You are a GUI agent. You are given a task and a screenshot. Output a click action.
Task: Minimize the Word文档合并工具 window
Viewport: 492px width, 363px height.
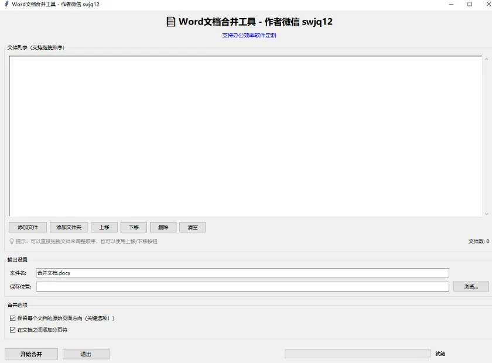point(451,4)
